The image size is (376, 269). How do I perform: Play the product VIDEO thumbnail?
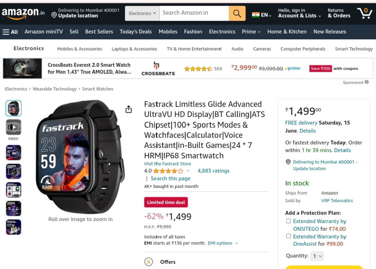14,127
